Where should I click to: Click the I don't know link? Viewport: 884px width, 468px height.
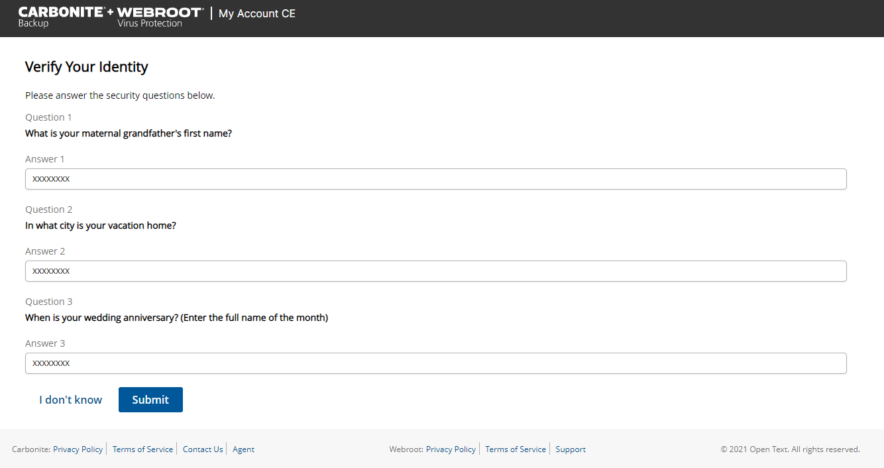click(x=70, y=399)
